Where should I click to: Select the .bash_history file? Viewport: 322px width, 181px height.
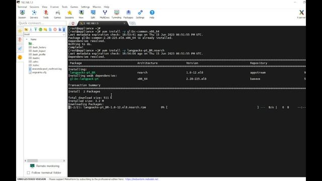point(37,47)
